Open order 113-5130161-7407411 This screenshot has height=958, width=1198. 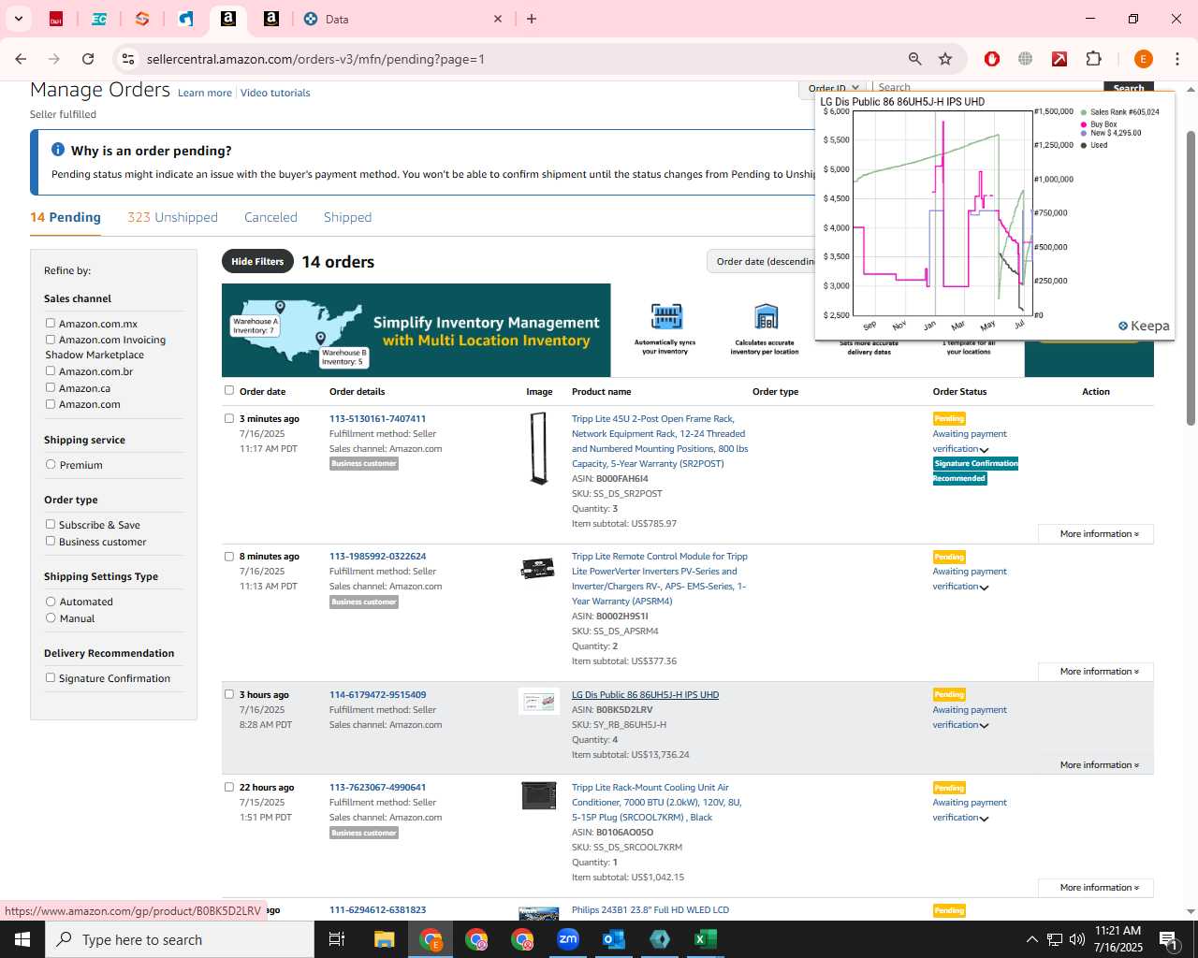(x=377, y=419)
